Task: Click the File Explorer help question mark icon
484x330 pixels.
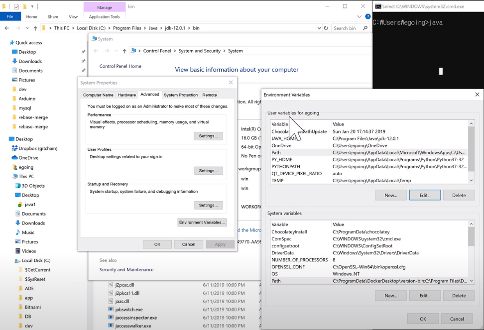Action: tap(367, 16)
